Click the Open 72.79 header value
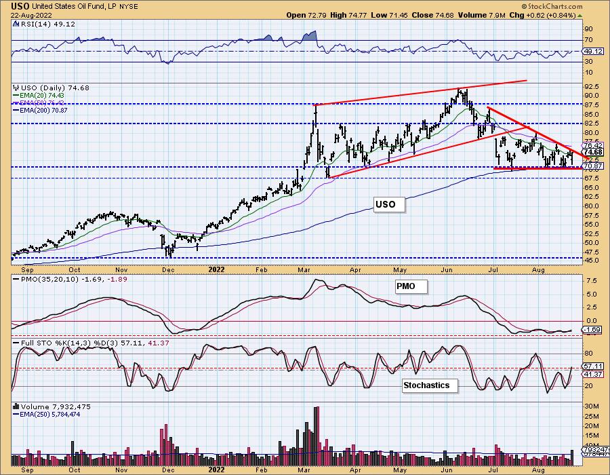Screen dimensions: 610x475 tap(307, 15)
